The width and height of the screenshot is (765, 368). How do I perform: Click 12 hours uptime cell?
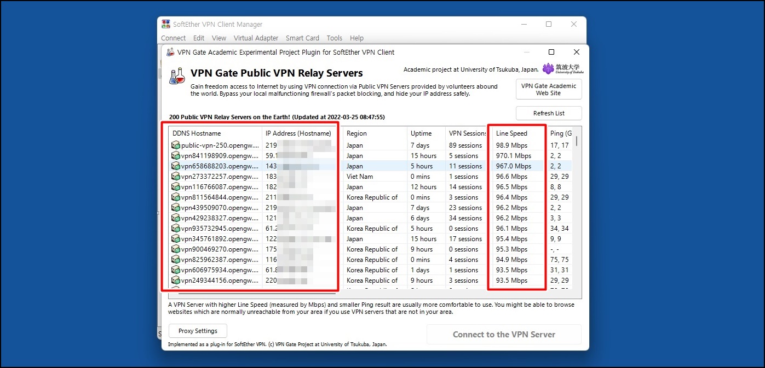click(x=424, y=187)
